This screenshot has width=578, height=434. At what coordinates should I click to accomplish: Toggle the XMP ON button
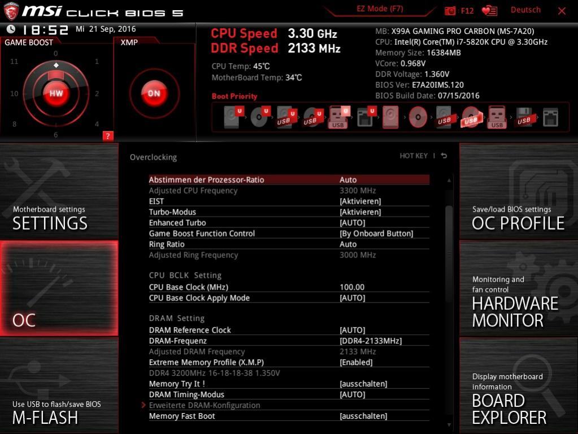tap(154, 93)
